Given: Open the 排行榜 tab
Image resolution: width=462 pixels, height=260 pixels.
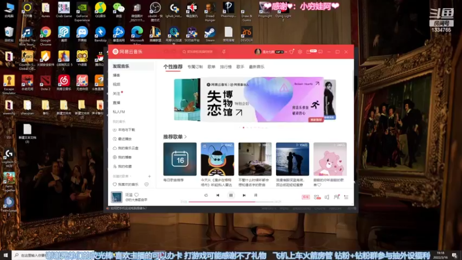Looking at the screenshot, I should (226, 67).
